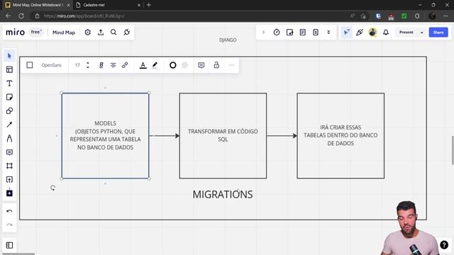Select the Comment tool in left toolbar
Image resolution: width=454 pixels, height=255 pixels.
[x=9, y=152]
